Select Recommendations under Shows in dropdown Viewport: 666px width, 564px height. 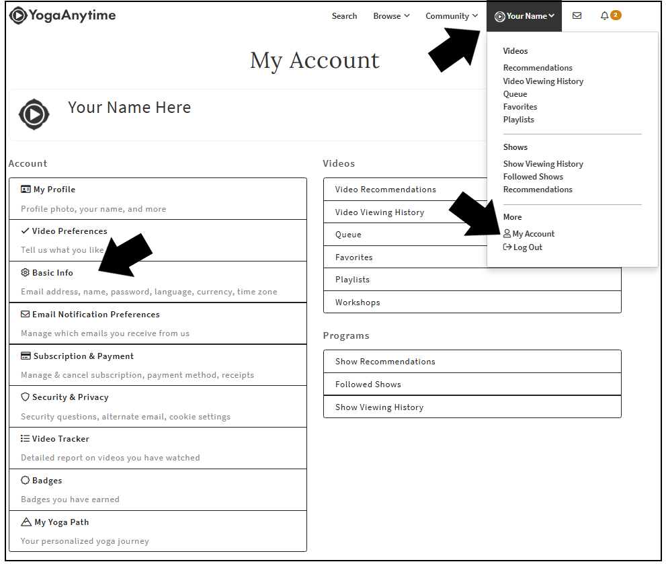[x=538, y=190]
